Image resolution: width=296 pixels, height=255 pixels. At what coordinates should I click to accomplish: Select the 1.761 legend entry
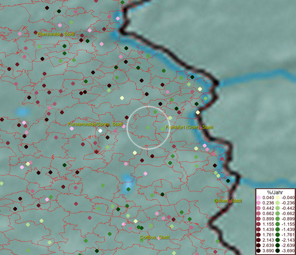pyautogui.click(x=268, y=235)
